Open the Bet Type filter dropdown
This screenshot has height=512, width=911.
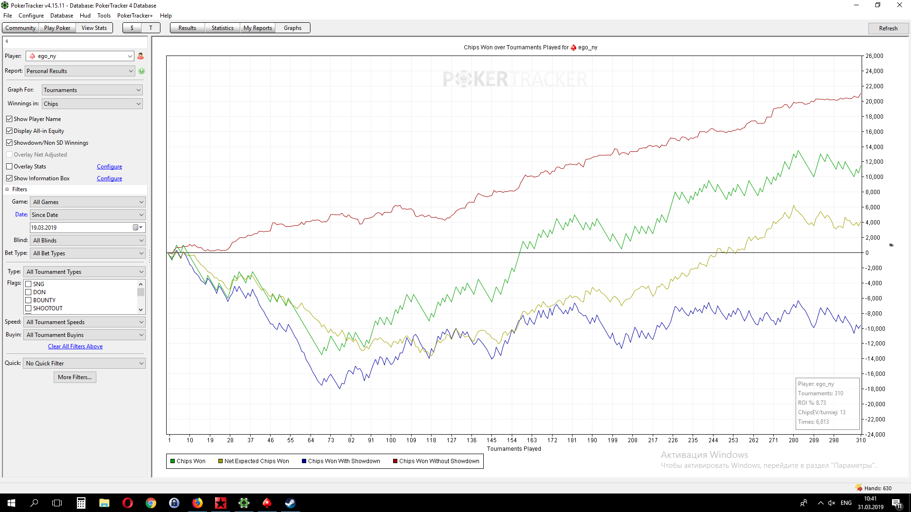[x=88, y=253]
